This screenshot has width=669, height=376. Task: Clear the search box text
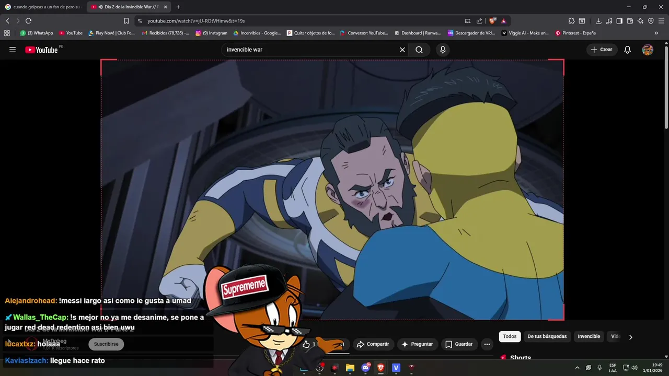click(402, 50)
